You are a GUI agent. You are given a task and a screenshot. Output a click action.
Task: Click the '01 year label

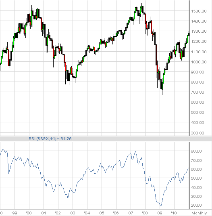coord(43,213)
